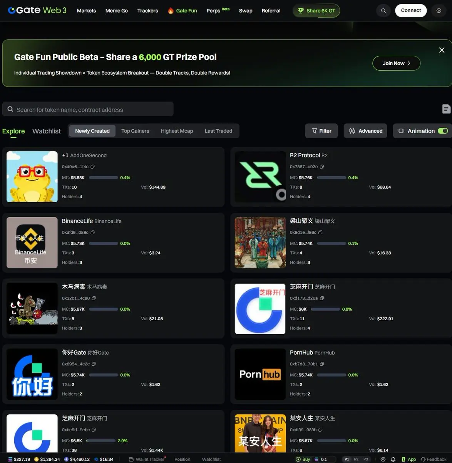
Task: Click the target icon left of the bell
Action: pyautogui.click(x=383, y=459)
